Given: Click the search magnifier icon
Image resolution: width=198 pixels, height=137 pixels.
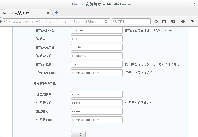Looking at the screenshot, I should (x=115, y=21).
